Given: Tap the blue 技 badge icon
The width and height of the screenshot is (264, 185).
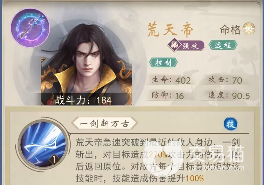Looking at the screenshot, I should (231, 124).
